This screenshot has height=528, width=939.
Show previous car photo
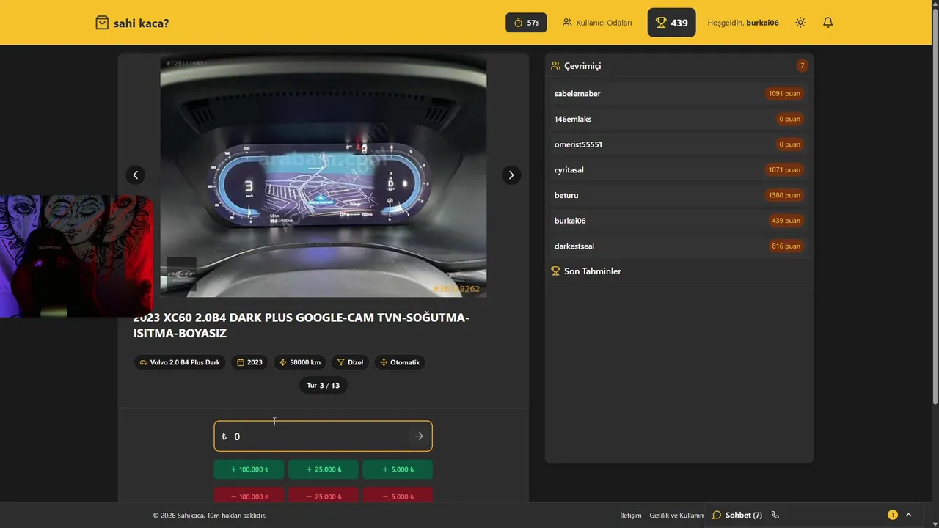click(x=136, y=175)
